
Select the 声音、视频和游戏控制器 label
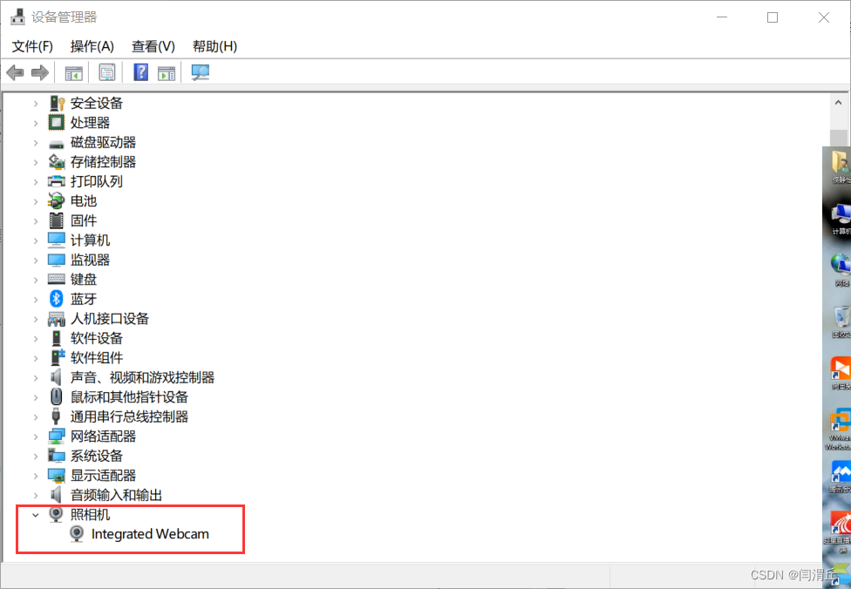pyautogui.click(x=143, y=377)
